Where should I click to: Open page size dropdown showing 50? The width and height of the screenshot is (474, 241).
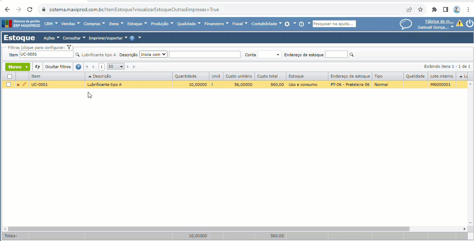click(116, 66)
